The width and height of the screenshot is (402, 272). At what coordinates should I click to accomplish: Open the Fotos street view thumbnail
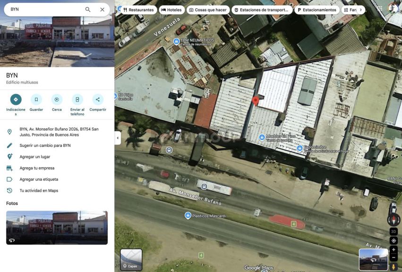[57, 228]
